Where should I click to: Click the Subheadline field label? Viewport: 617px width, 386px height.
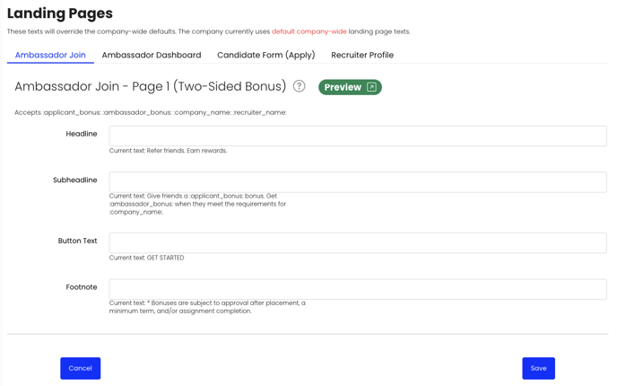pyautogui.click(x=75, y=180)
